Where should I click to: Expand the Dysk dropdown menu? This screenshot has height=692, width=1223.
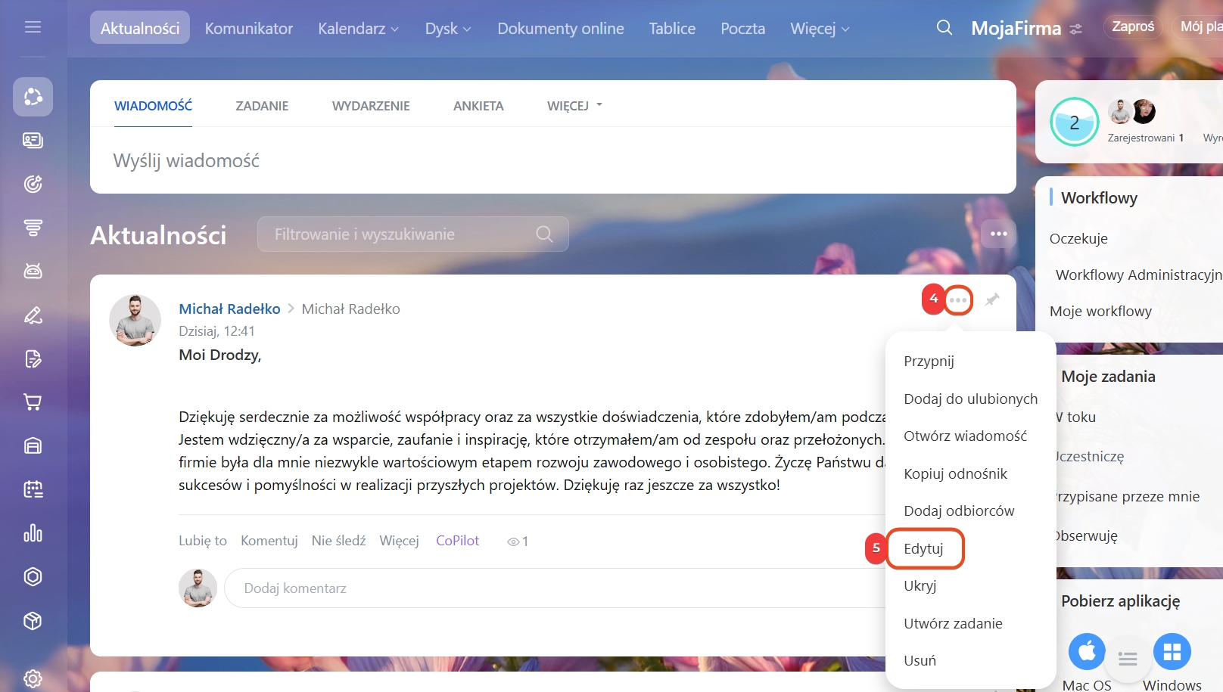tap(447, 29)
